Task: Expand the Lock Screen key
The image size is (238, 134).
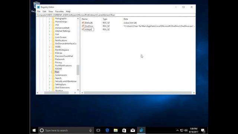Action: point(49,37)
